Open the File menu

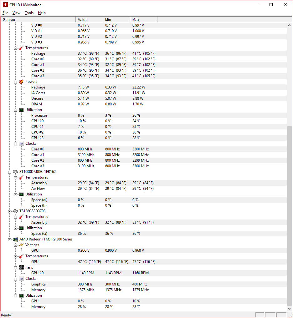5,13
